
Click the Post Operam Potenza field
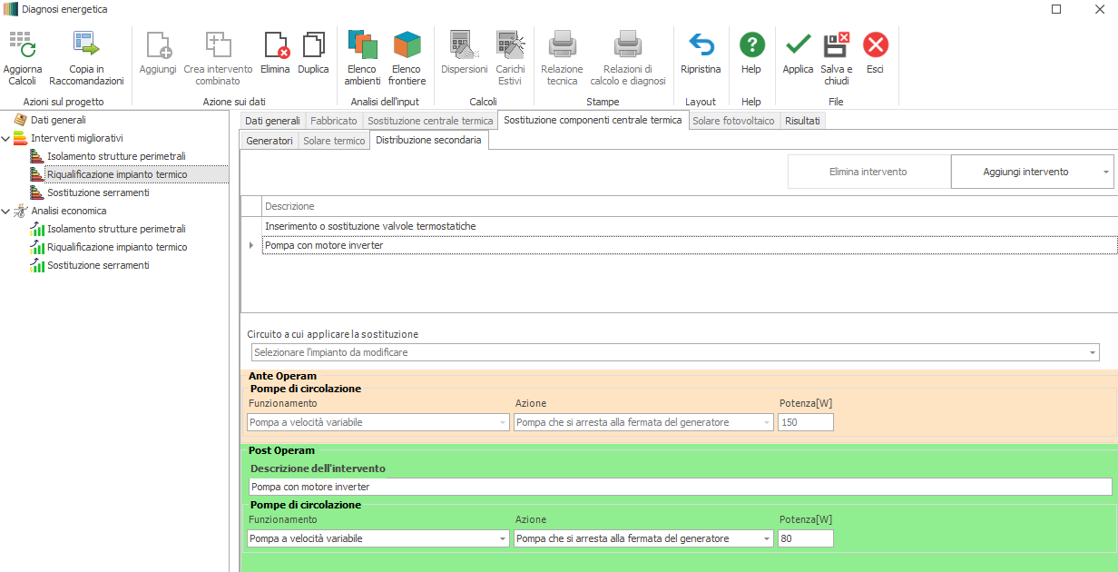click(805, 538)
